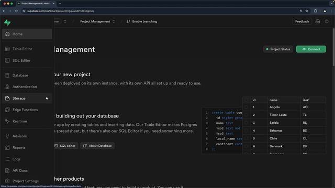Click the zoom magnifier icon in address bar
This screenshot has height=188, width=335.
click(301, 11)
